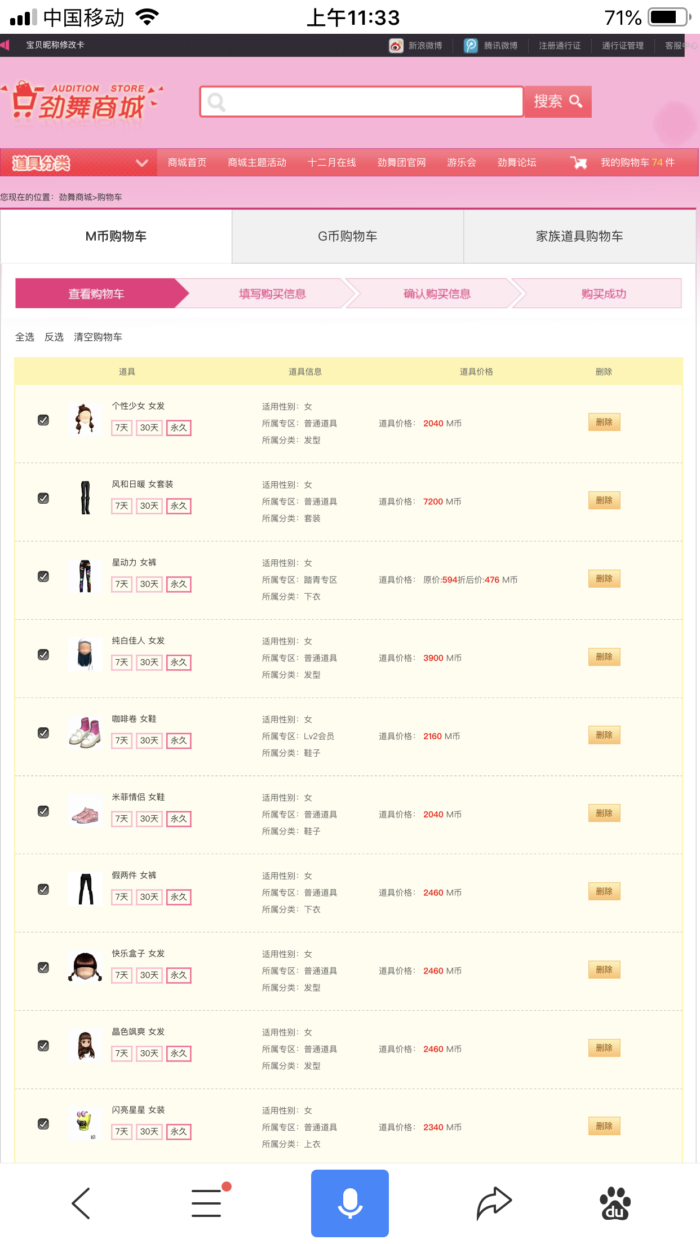Open the Baidu paw home icon
The width and height of the screenshot is (700, 1244).
[x=615, y=1203]
